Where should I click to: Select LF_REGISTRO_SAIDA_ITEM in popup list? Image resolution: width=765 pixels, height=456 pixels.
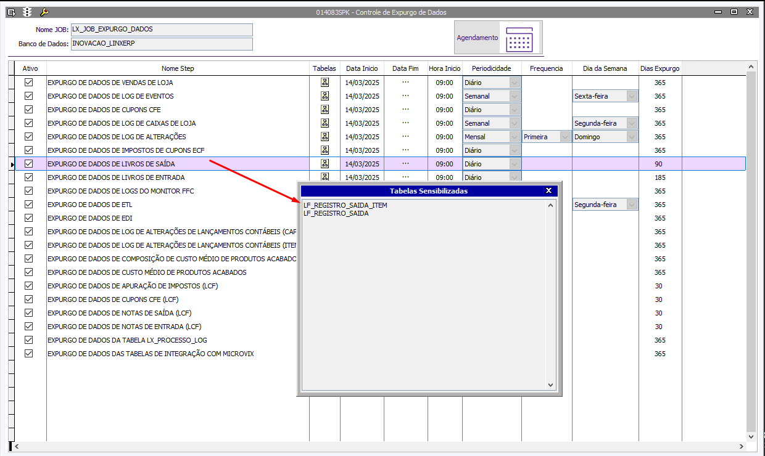coord(345,205)
